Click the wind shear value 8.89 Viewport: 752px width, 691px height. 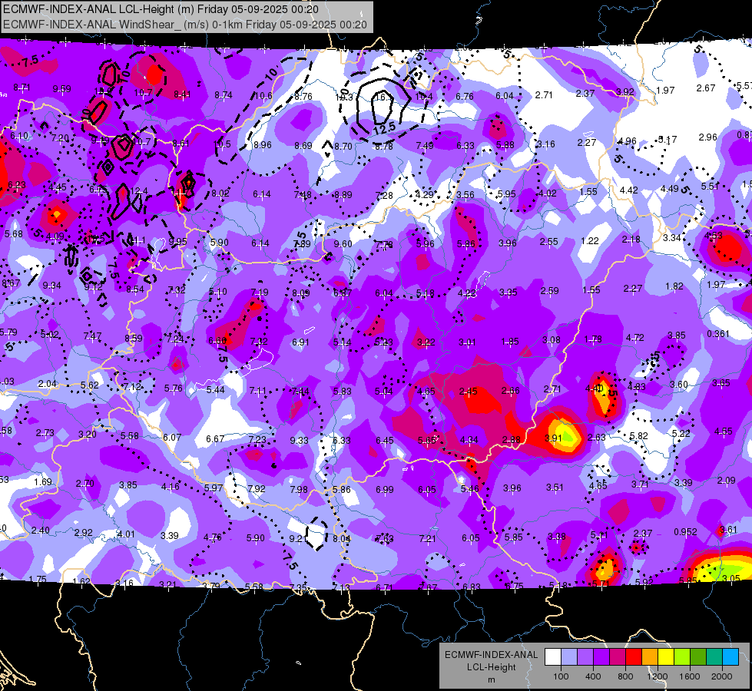tap(343, 195)
